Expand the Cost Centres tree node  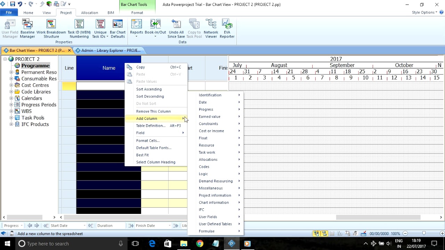coord(11,85)
